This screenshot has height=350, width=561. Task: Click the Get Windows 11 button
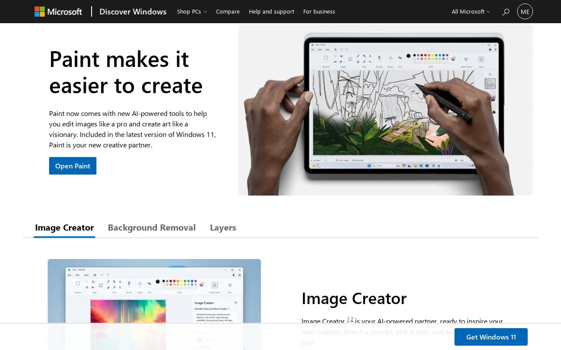point(491,337)
